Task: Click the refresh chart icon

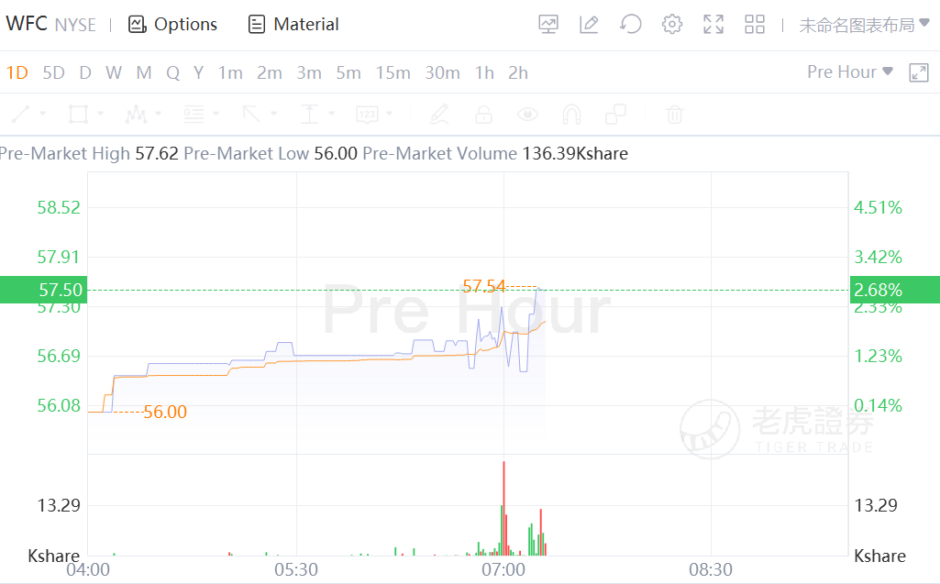Action: point(631,25)
